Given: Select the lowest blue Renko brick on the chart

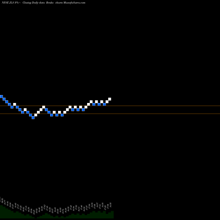Looking at the screenshot, I should 33,117.
